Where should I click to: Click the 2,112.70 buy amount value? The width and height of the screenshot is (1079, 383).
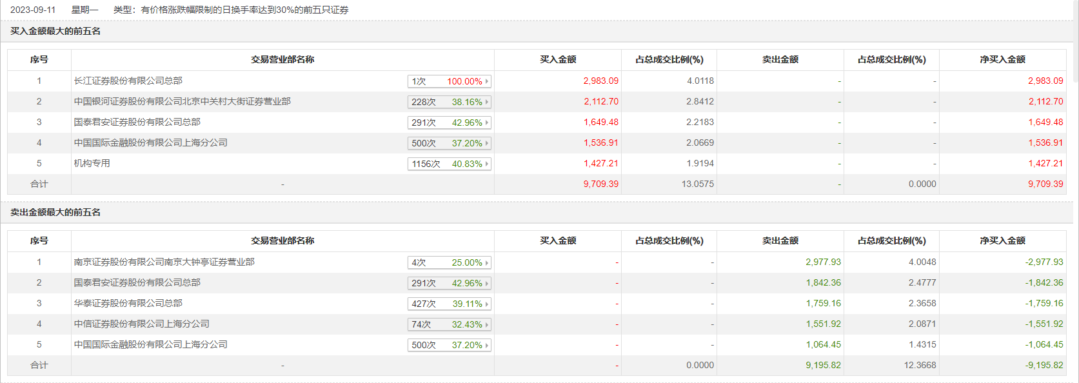(600, 101)
